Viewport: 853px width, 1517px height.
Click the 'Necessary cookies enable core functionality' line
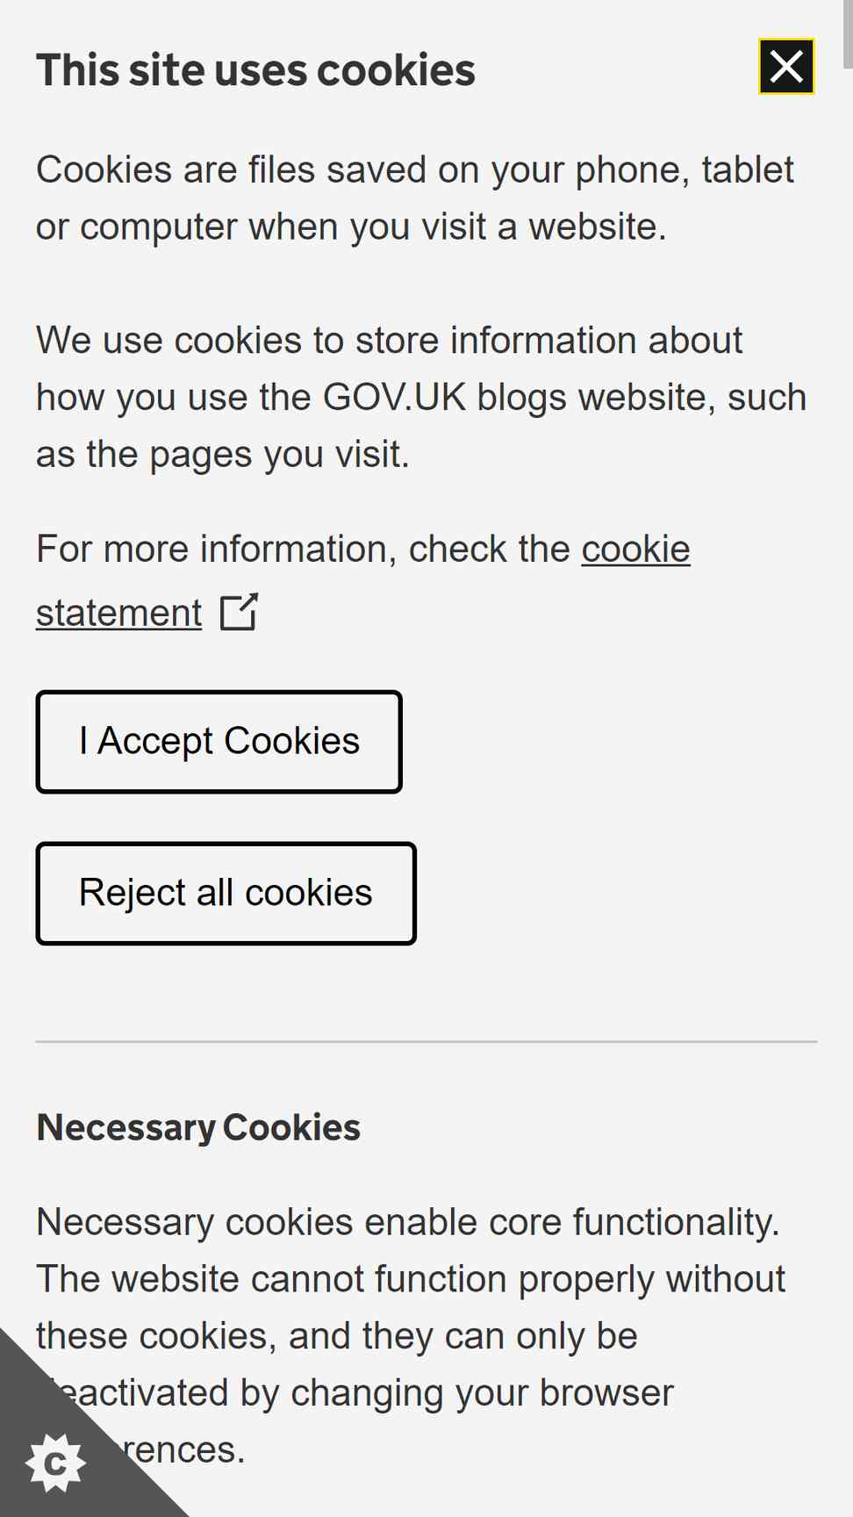pyautogui.click(x=408, y=1222)
